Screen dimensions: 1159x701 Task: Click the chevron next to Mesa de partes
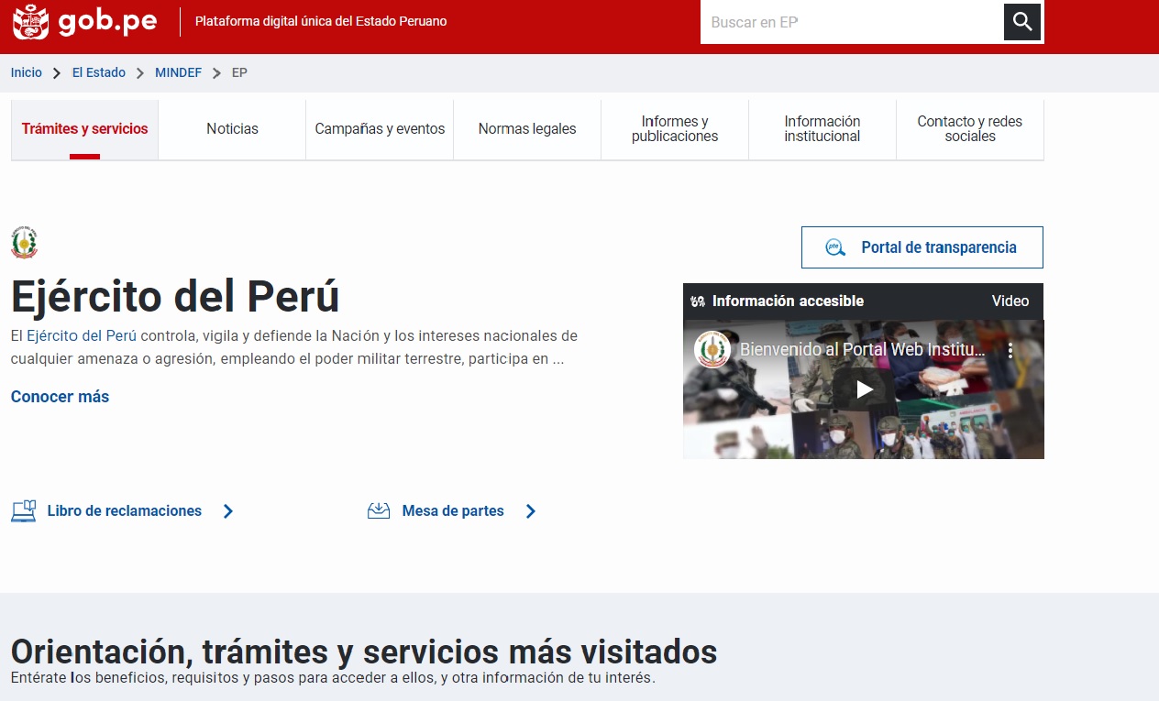click(x=531, y=511)
